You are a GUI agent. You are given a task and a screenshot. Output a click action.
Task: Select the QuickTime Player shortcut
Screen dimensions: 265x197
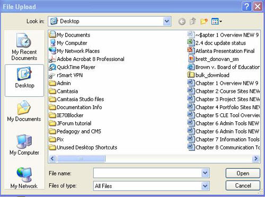[x=72, y=67]
